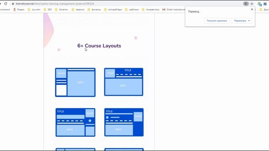This screenshot has width=269, height=151.
Task: Open the финансы bookmark folder
Action: (x=94, y=10)
